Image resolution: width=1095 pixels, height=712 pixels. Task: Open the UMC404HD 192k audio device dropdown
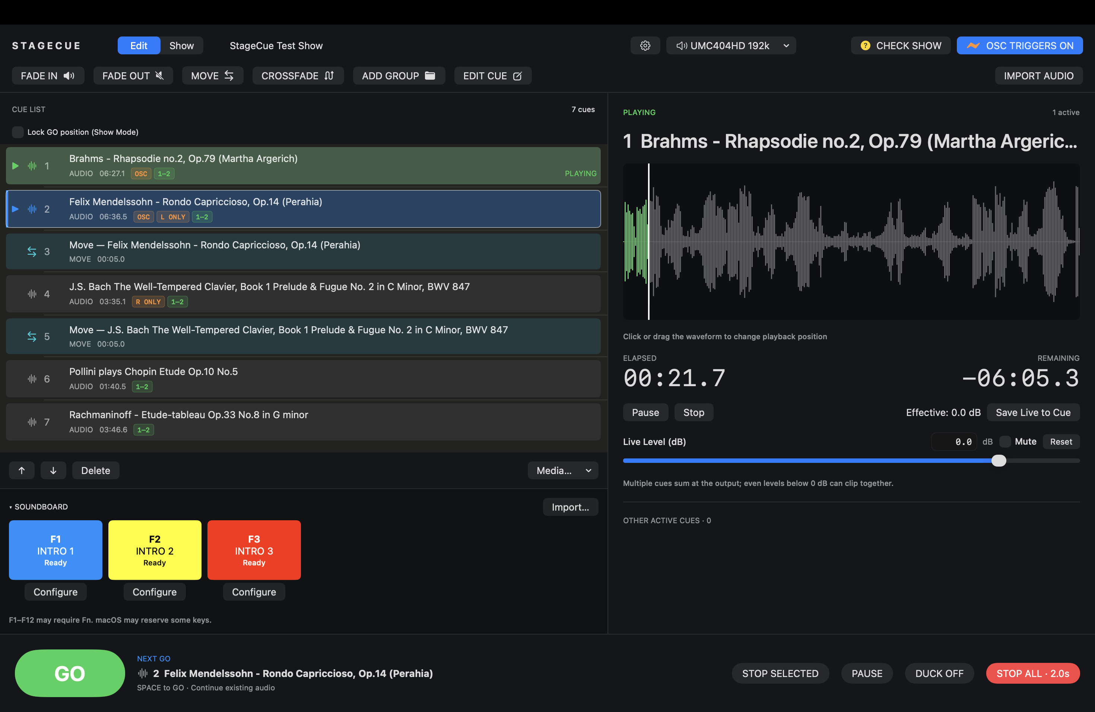pos(731,45)
